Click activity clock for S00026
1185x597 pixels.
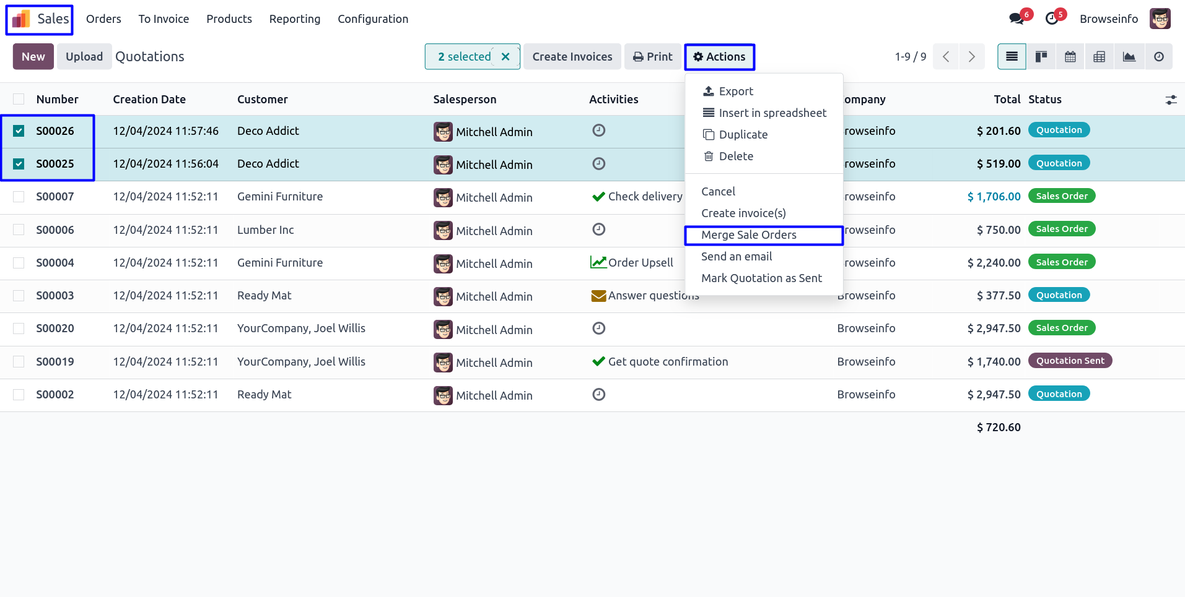[598, 131]
